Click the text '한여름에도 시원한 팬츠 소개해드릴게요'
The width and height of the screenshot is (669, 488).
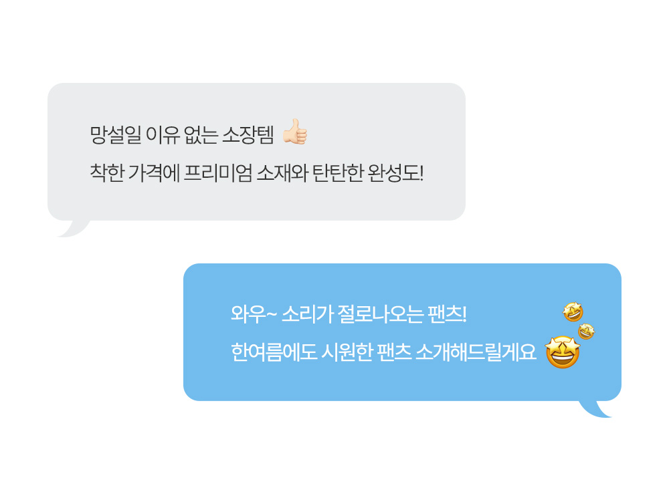[383, 352]
